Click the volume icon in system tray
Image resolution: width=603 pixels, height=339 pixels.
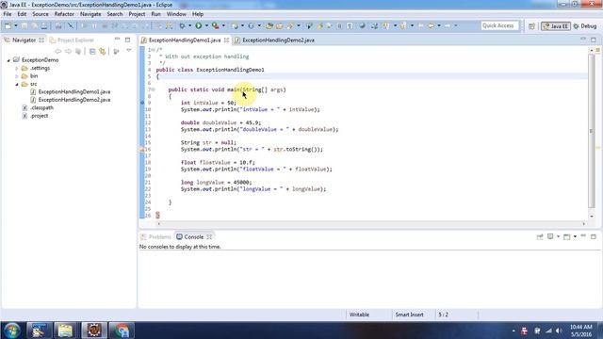(559, 331)
